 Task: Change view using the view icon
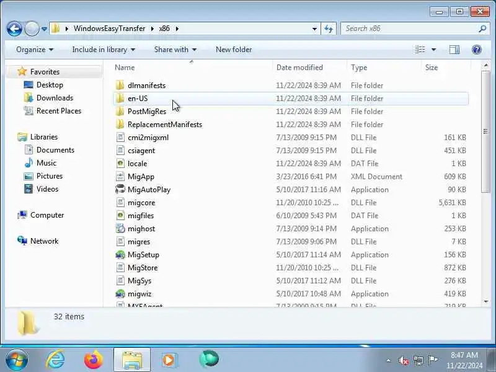coord(420,50)
